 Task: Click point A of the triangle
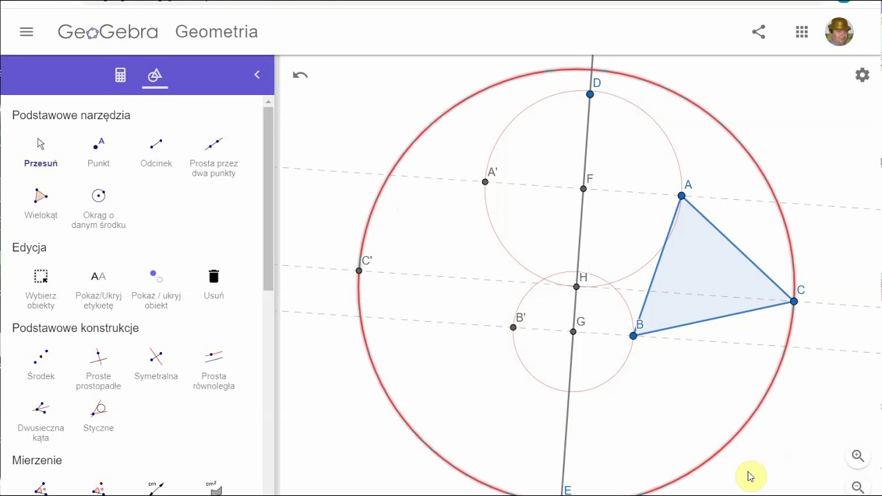(x=681, y=196)
